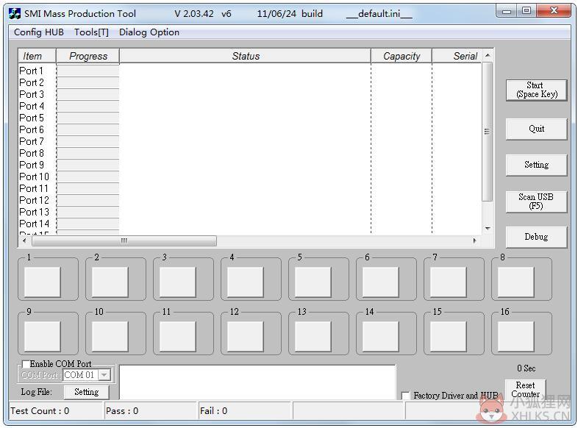Click the large log text area
Screen dimensions: 578x428
[257, 382]
